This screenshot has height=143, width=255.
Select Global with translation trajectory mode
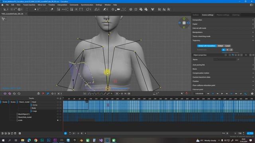207,46
